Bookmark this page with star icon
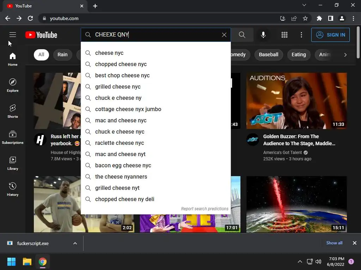Viewport: 361px width, 270px height. (x=305, y=18)
